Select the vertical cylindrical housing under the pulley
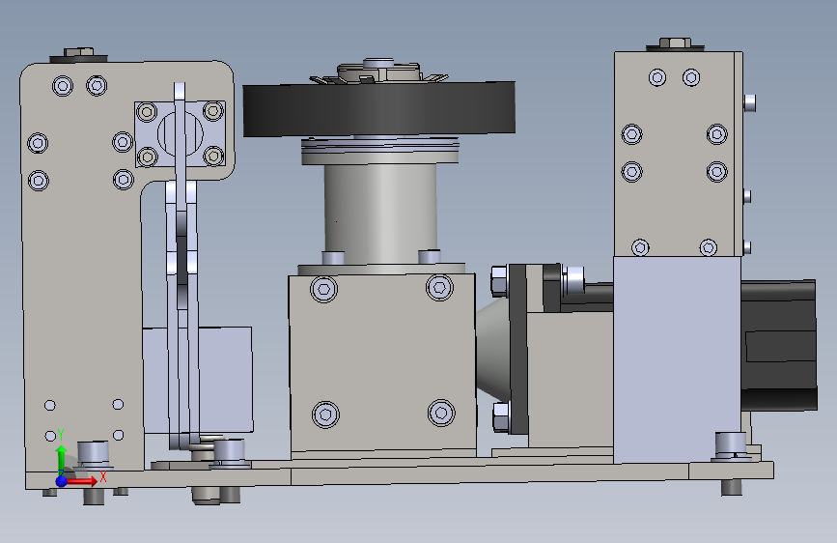The width and height of the screenshot is (837, 543). tap(380, 213)
